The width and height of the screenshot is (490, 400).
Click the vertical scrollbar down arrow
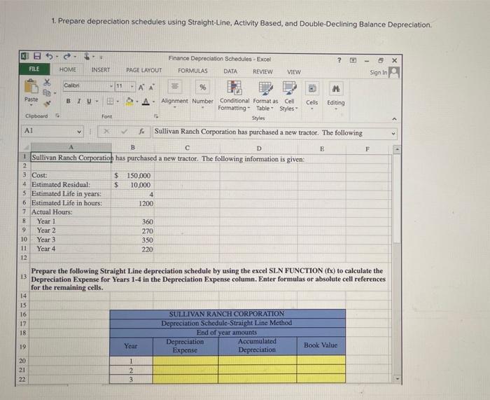click(x=397, y=379)
